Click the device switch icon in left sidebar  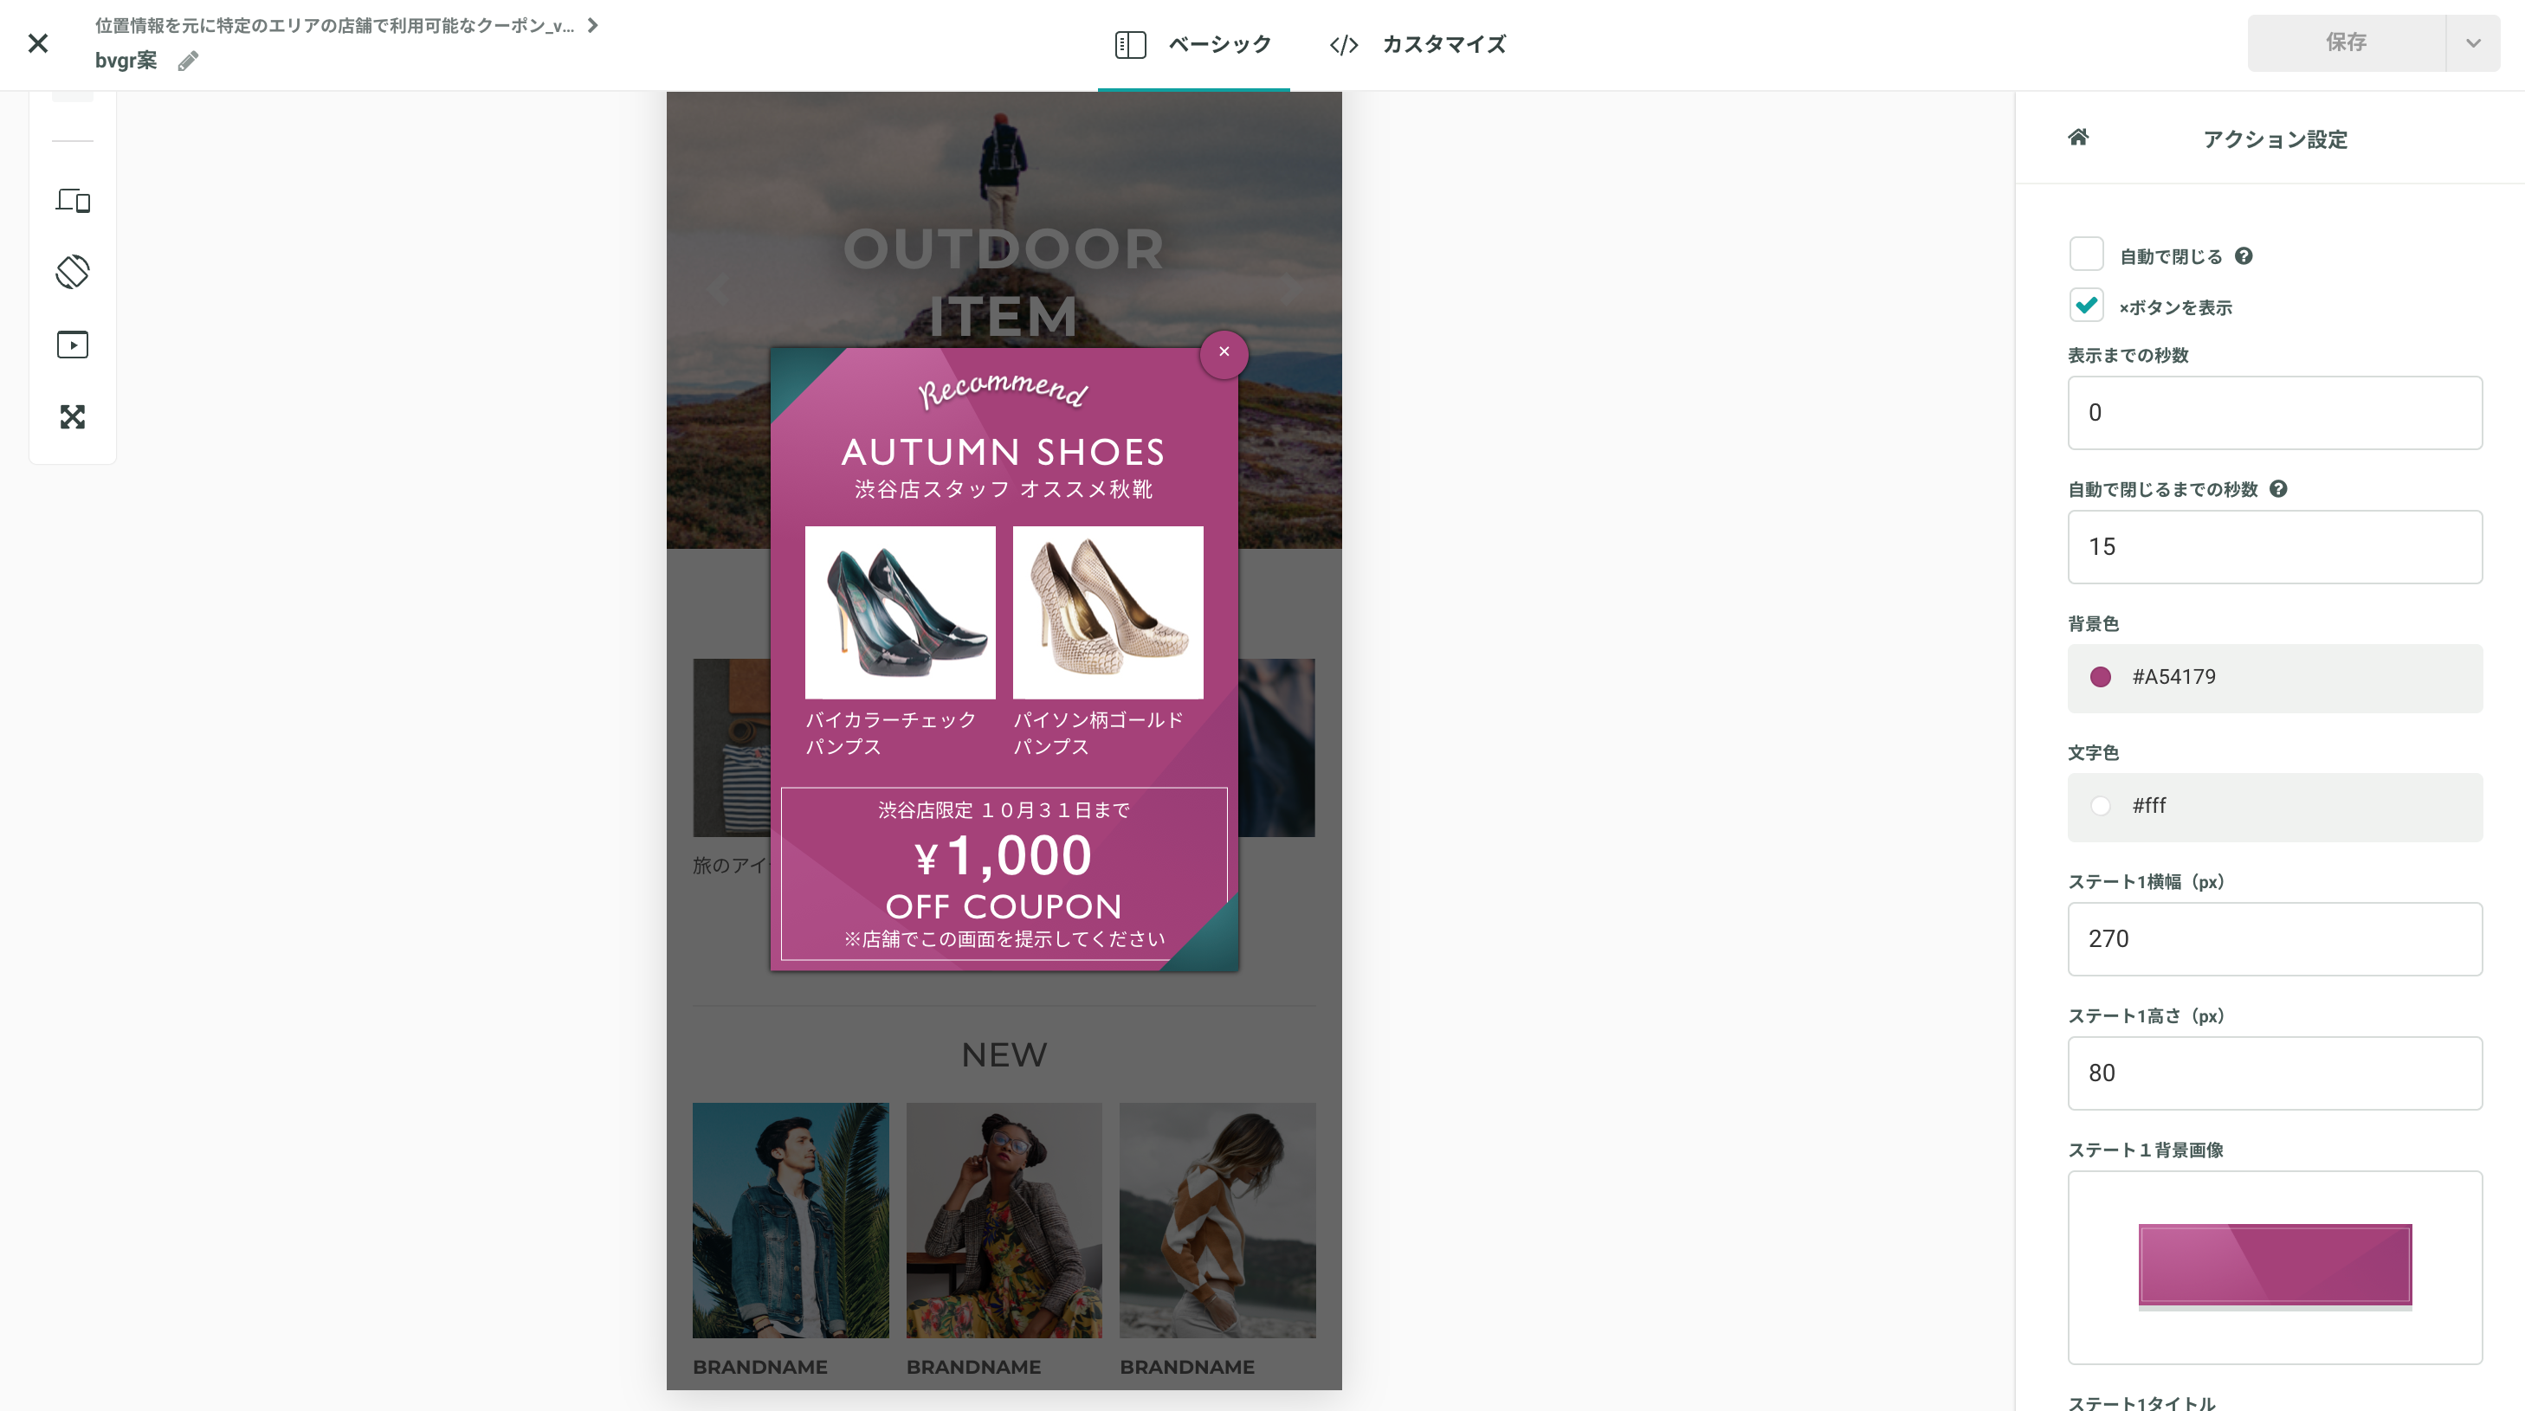coord(73,201)
